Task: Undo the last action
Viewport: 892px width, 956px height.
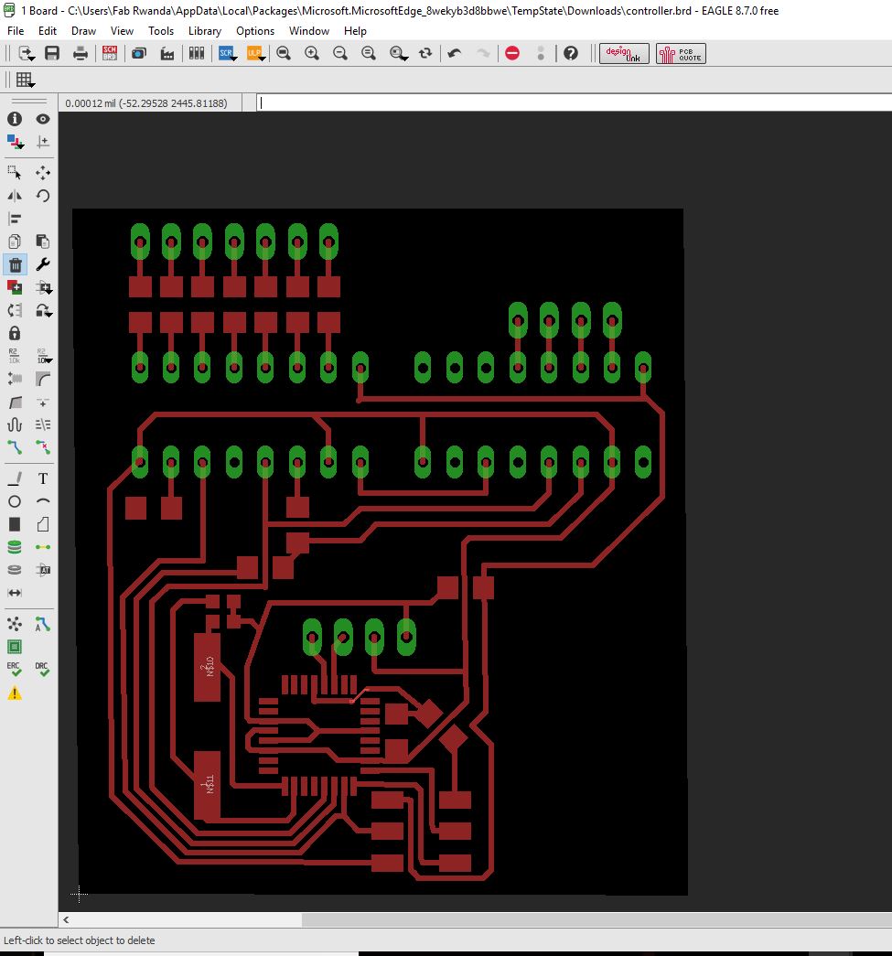Action: click(x=454, y=54)
